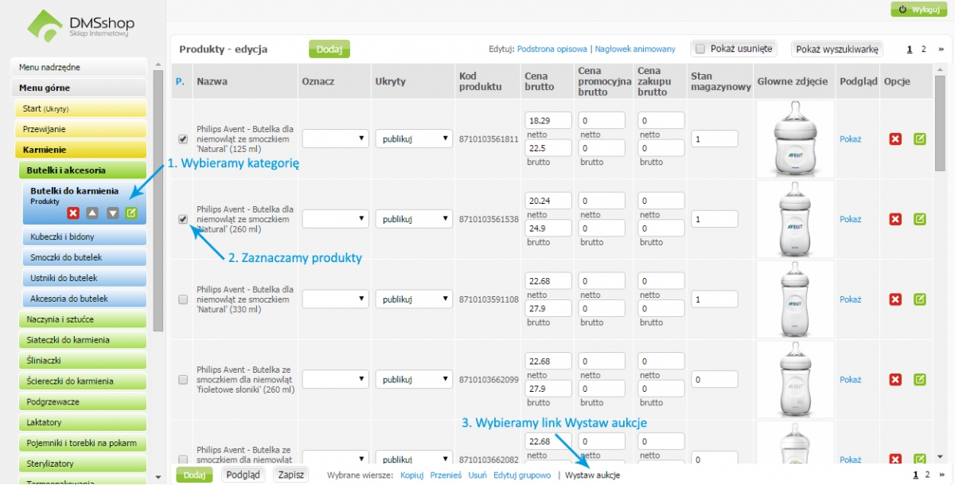Click the top green Dodaj button
Viewport: 955px width, 485px height.
329,49
